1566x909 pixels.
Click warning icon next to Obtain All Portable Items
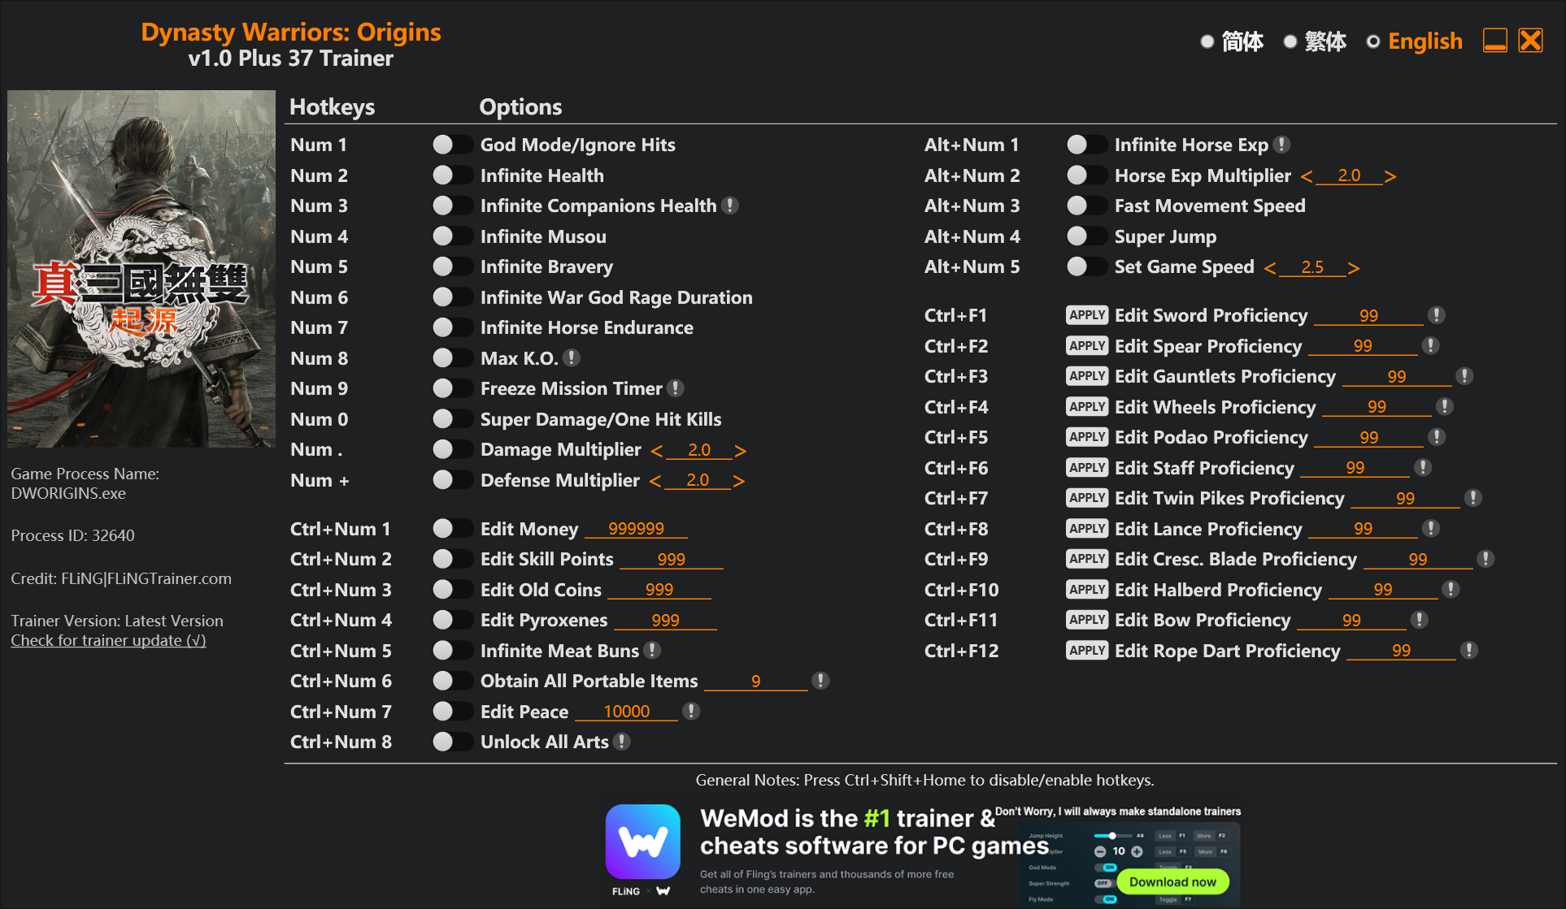click(820, 680)
